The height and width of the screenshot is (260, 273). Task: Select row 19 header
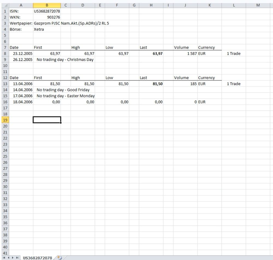tap(4, 120)
